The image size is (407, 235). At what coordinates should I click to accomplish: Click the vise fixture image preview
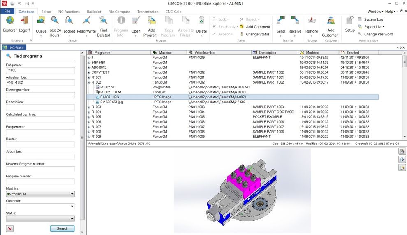point(242,191)
